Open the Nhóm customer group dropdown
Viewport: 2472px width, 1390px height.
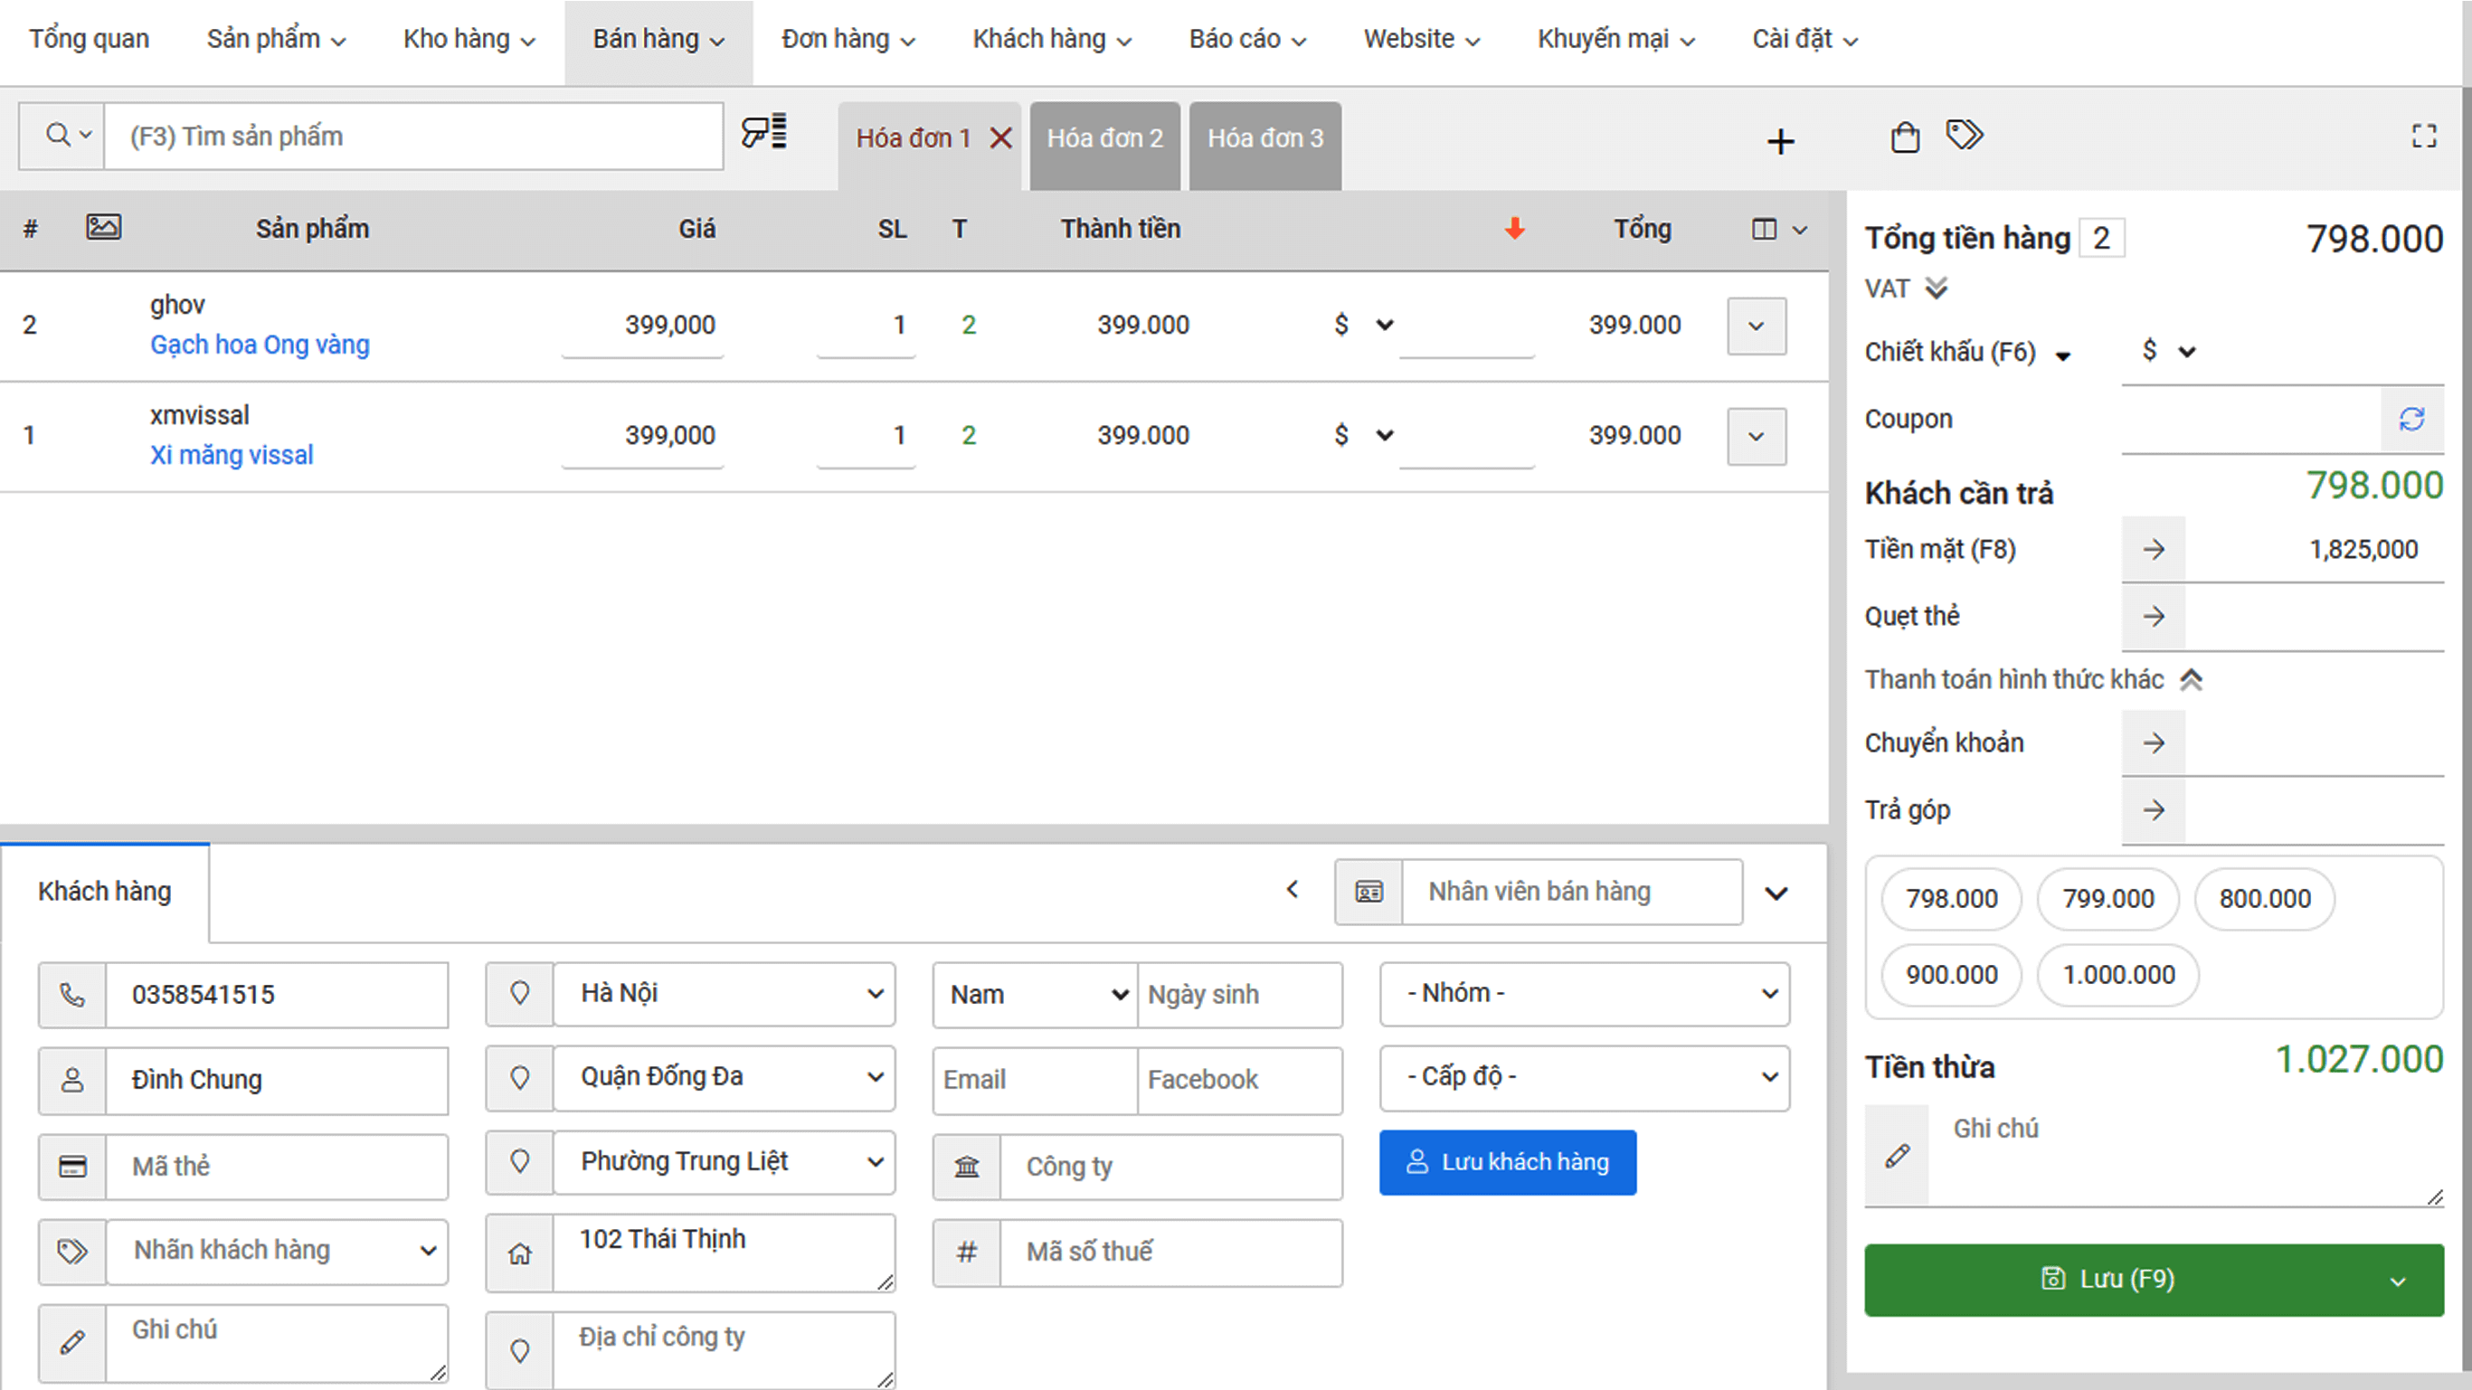click(1585, 994)
